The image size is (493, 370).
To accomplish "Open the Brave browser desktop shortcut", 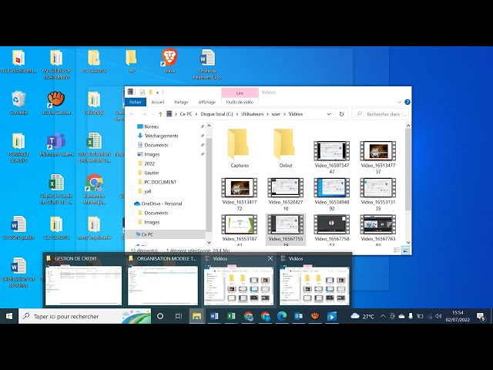I will pyautogui.click(x=169, y=60).
